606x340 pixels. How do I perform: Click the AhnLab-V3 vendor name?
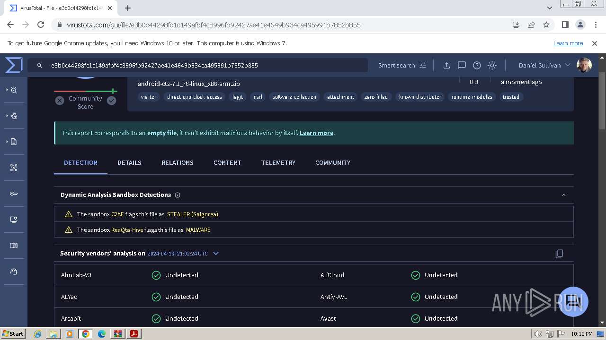(x=76, y=275)
